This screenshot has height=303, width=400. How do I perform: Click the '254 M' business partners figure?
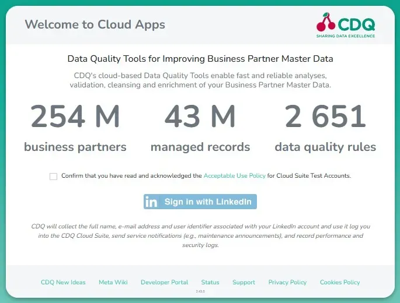75,116
